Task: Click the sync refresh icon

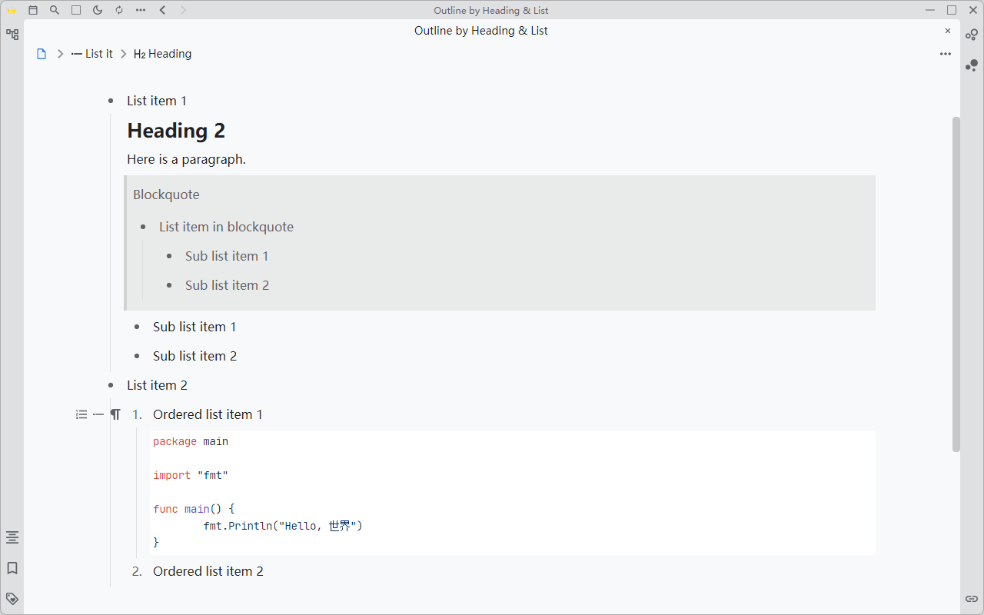Action: (119, 10)
